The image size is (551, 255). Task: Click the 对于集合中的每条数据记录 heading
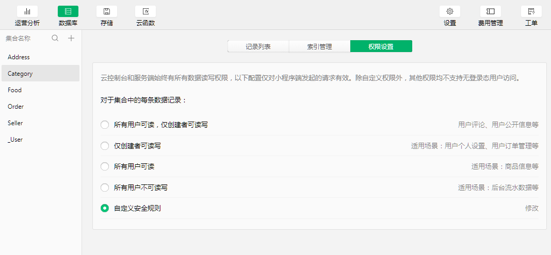click(143, 100)
